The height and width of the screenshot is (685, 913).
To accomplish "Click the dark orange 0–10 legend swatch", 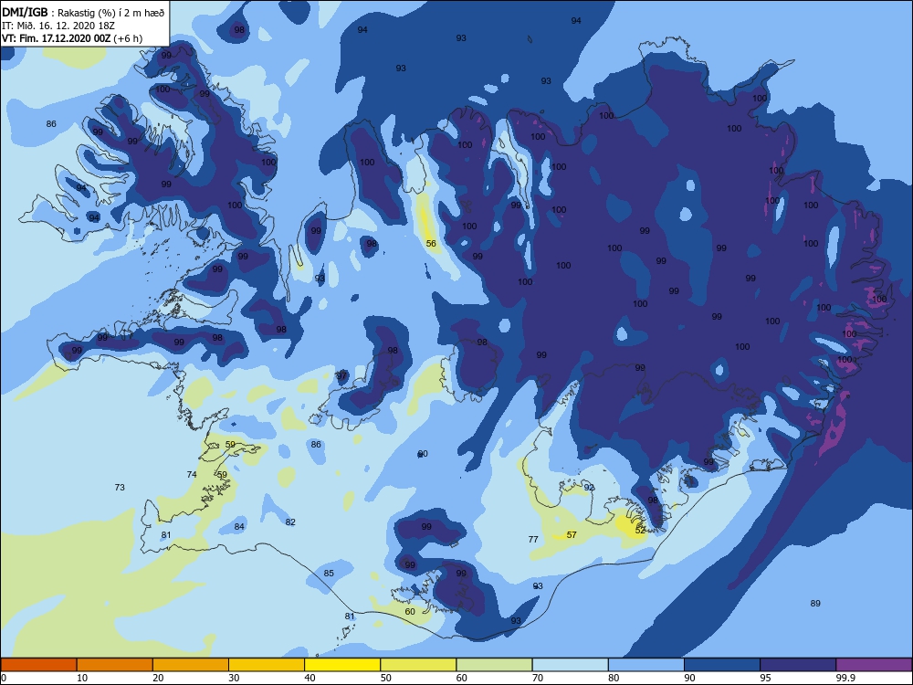I will (38, 665).
